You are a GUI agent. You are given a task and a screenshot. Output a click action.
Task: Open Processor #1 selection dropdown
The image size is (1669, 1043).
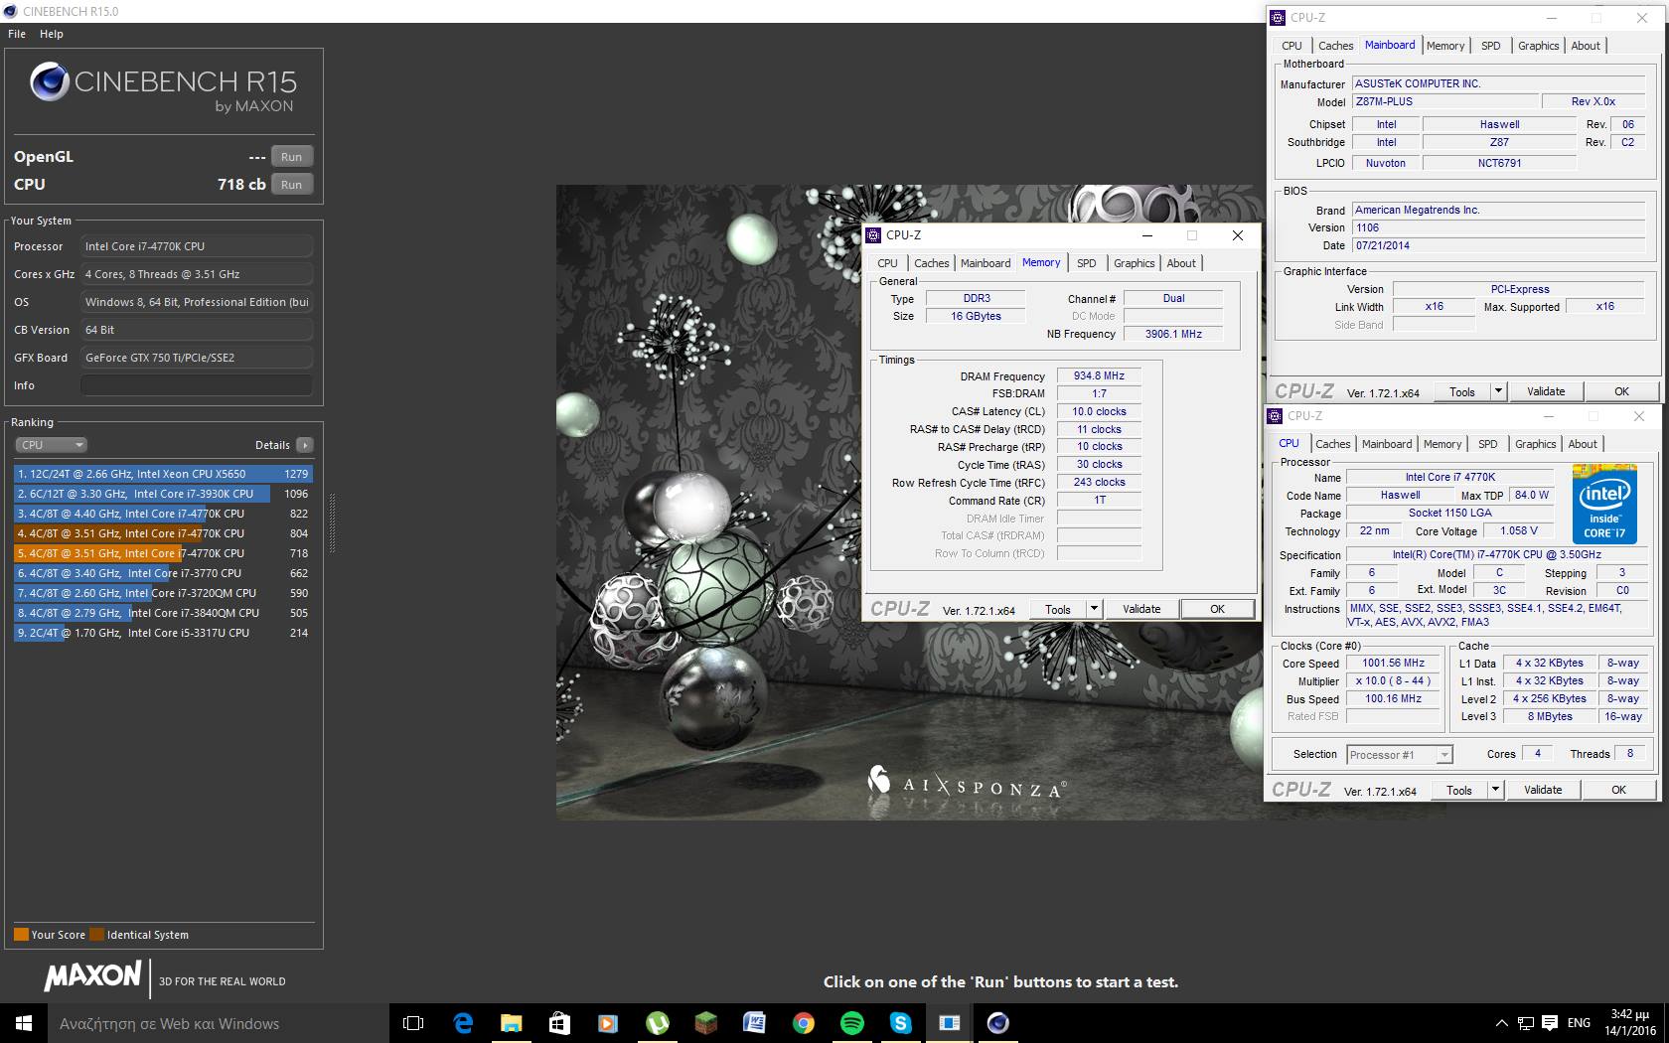[1400, 755]
